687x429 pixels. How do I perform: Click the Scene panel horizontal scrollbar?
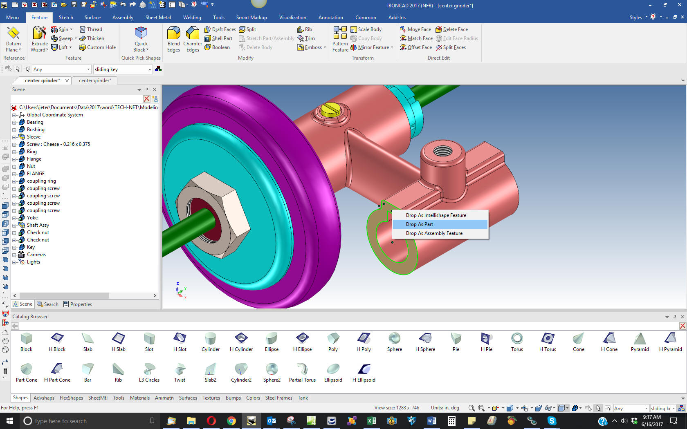[64, 295]
